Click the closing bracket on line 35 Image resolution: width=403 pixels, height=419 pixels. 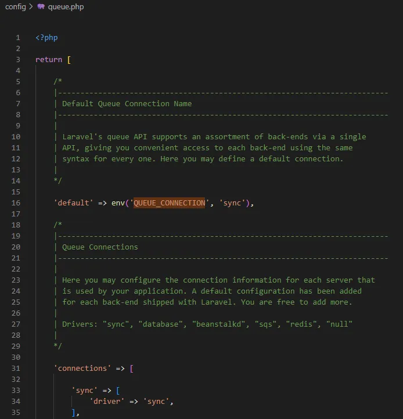coord(74,412)
